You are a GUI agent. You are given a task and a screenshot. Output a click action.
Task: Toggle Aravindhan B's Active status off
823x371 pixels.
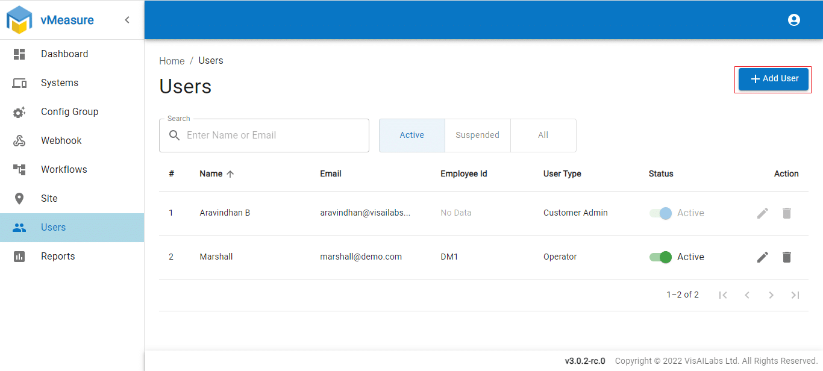click(x=660, y=213)
